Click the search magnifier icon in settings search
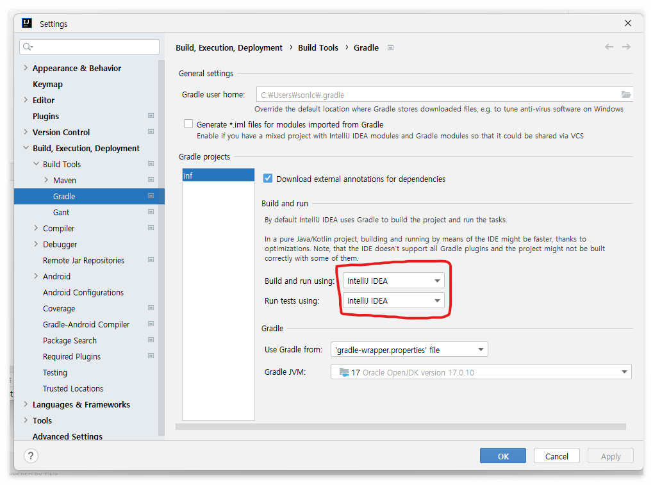Image resolution: width=653 pixels, height=485 pixels. pyautogui.click(x=28, y=47)
